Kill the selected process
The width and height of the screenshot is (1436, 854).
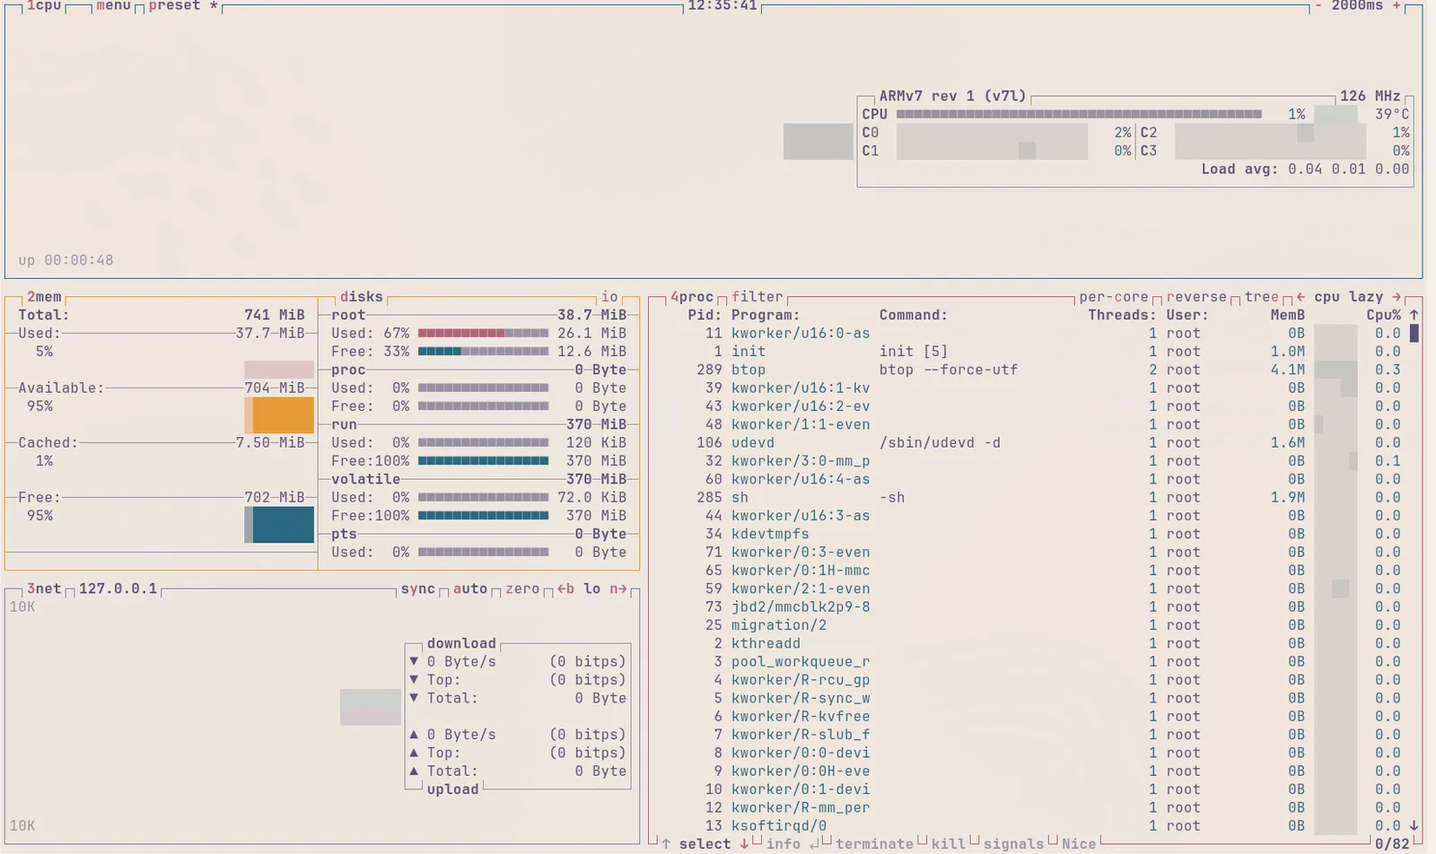(x=949, y=844)
